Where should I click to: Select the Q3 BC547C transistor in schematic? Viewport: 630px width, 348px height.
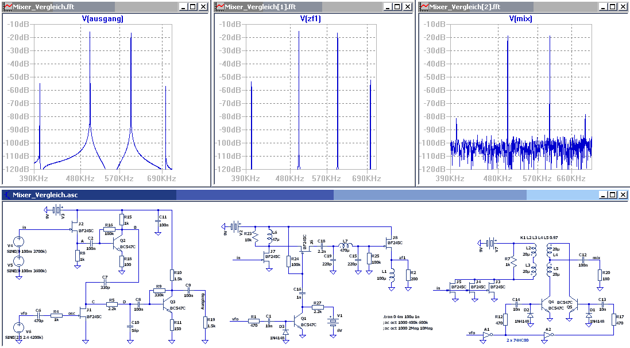coord(168,304)
